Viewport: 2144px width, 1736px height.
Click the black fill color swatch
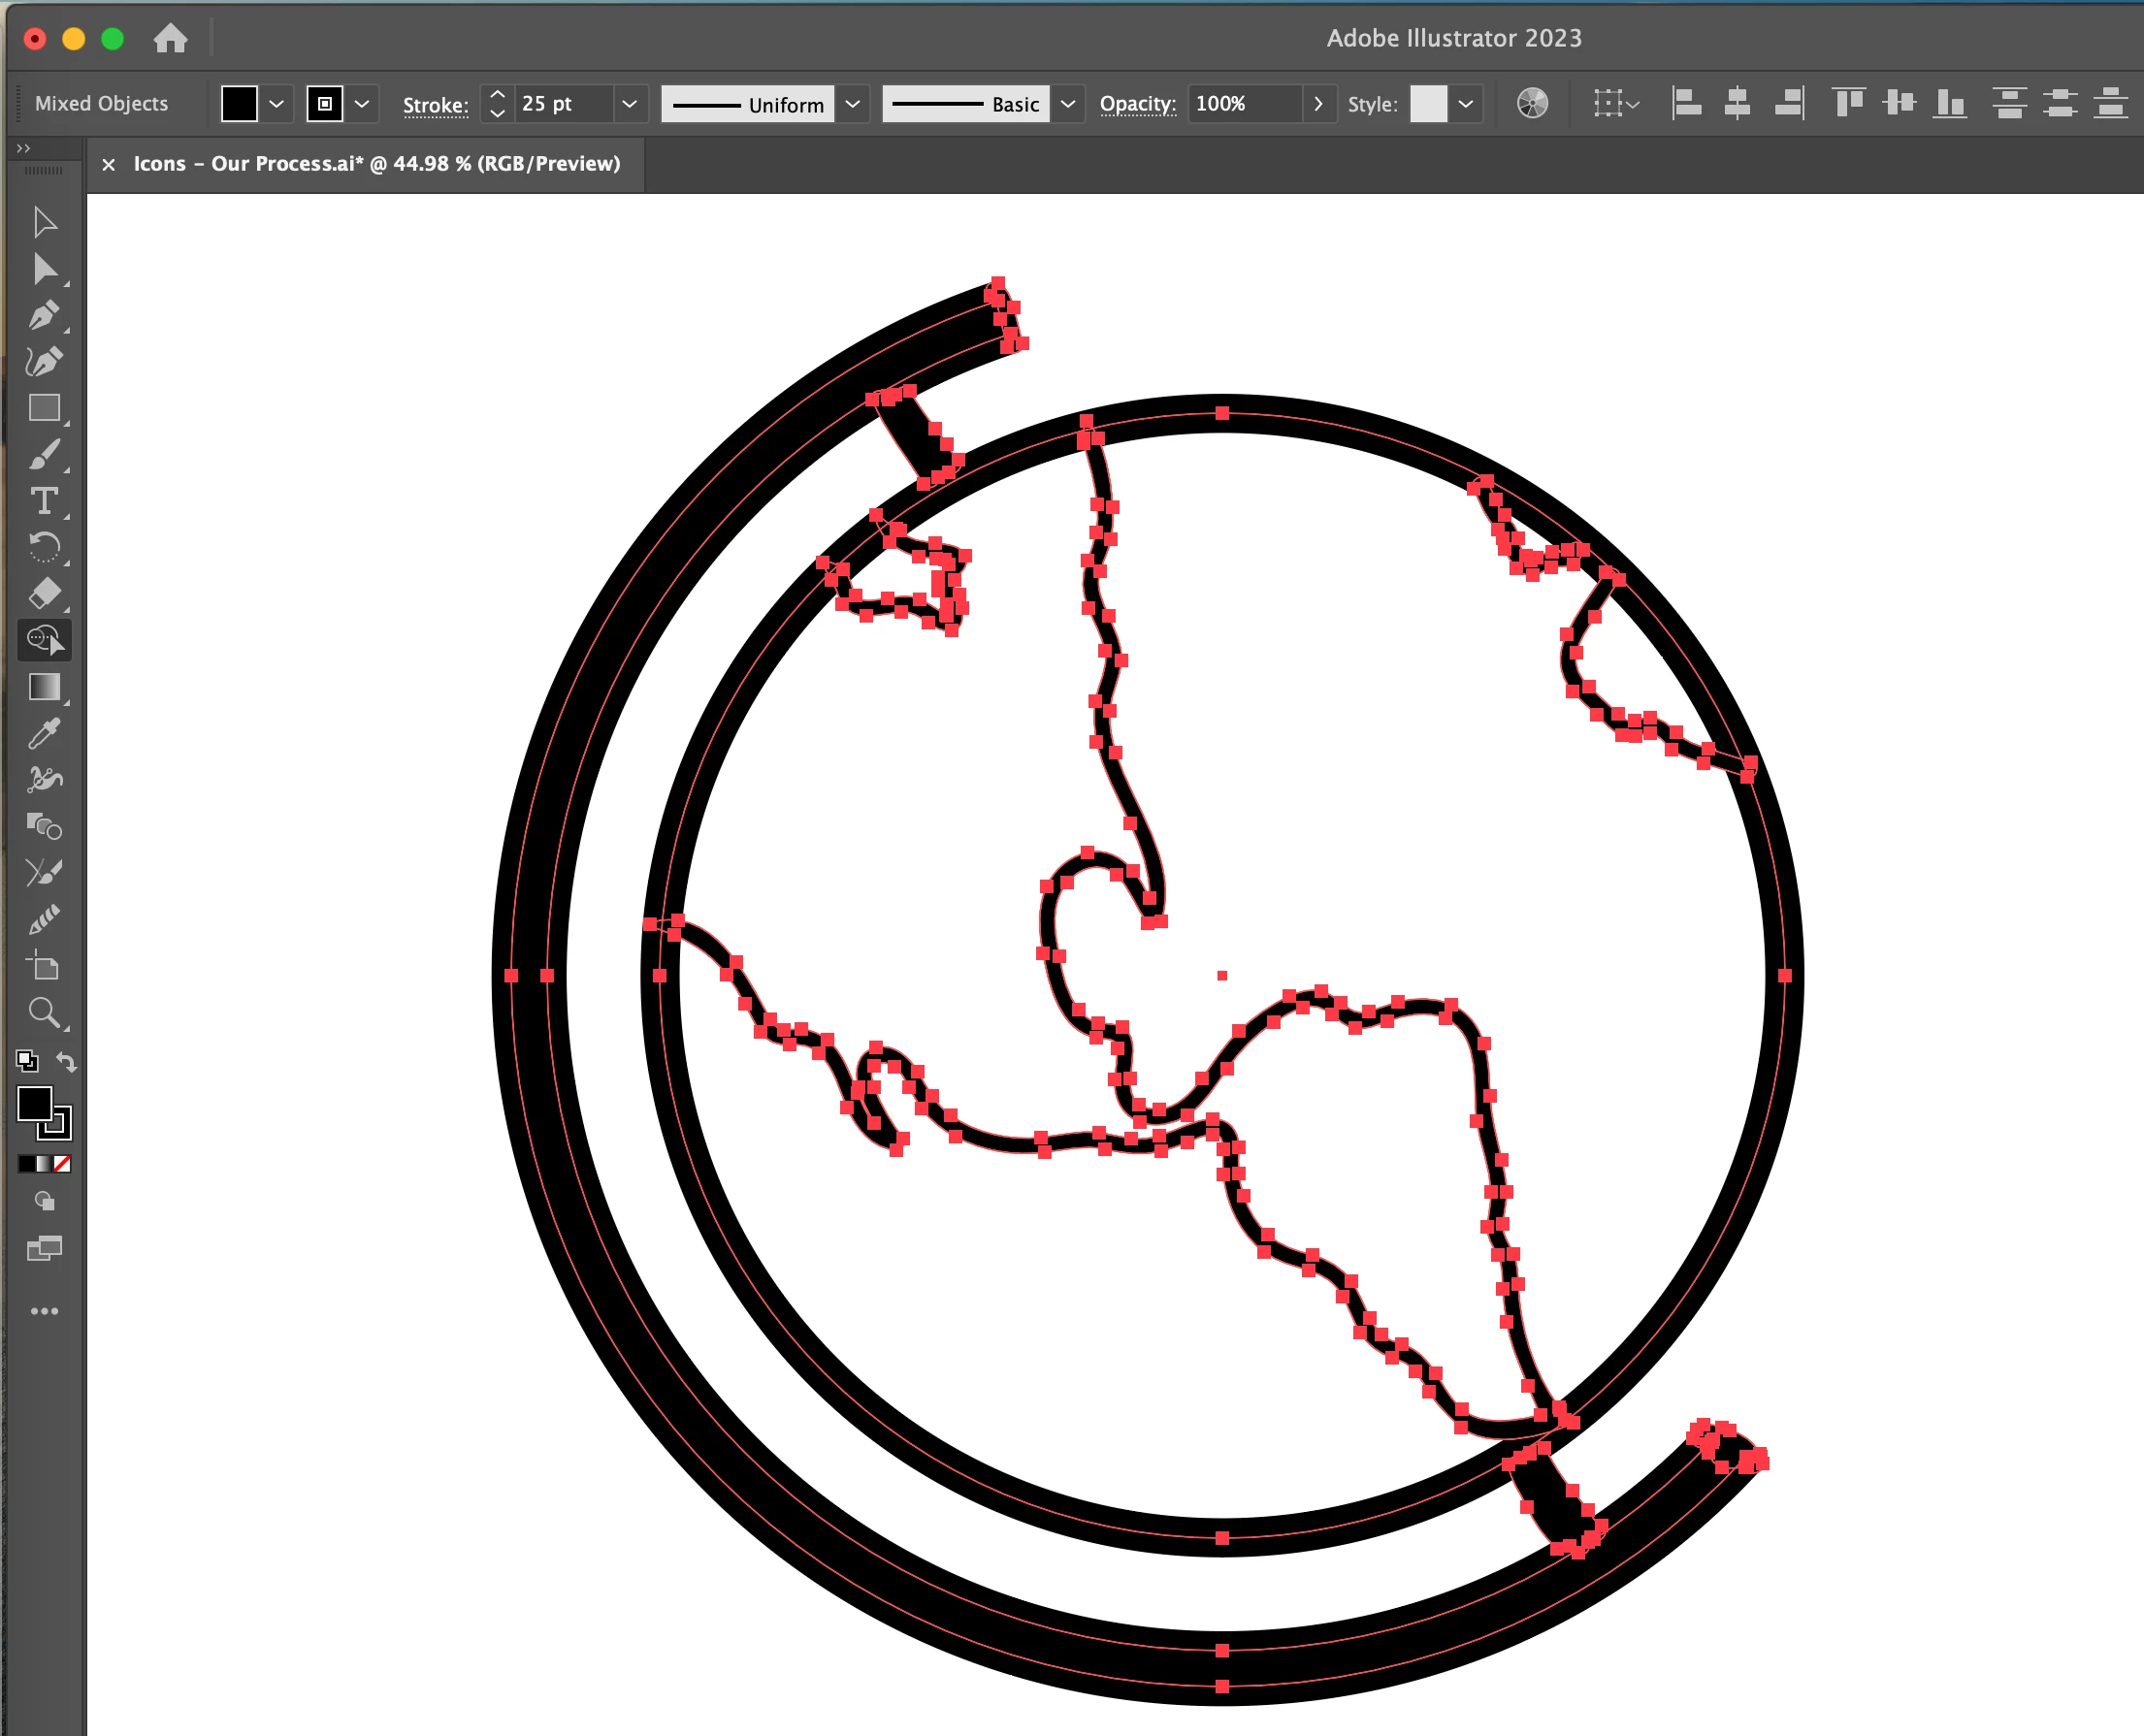click(239, 104)
